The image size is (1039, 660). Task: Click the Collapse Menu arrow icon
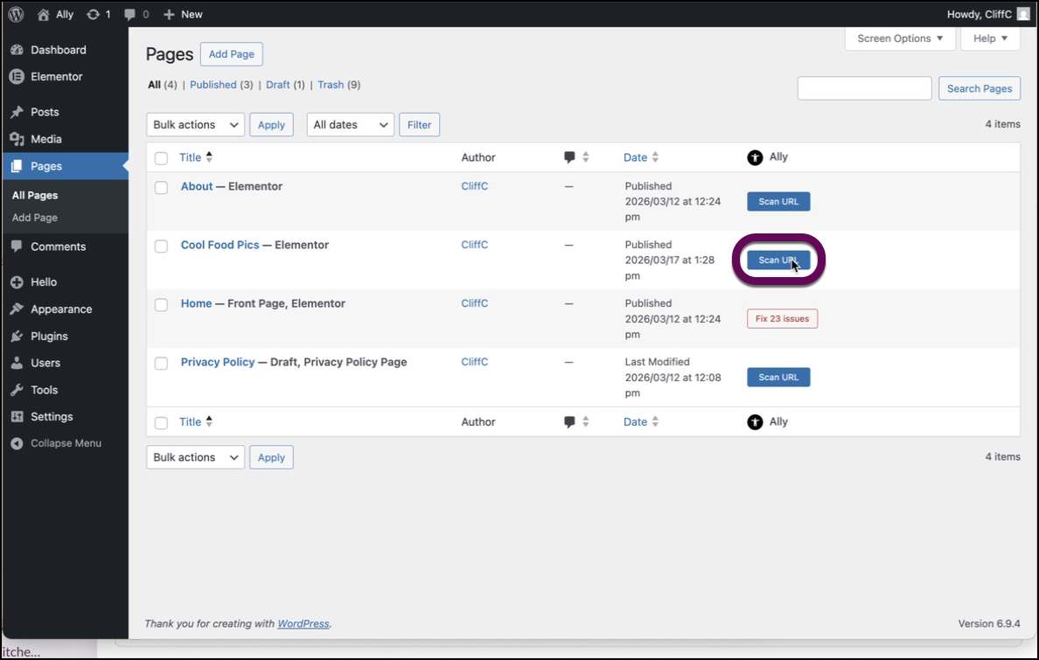(x=17, y=444)
